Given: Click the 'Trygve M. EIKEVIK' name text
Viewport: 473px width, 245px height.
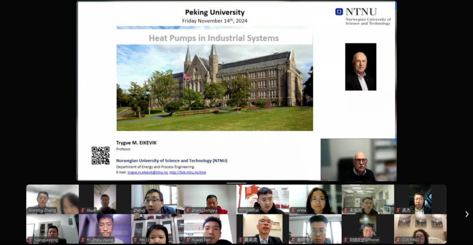Looking at the screenshot, I should (x=136, y=143).
